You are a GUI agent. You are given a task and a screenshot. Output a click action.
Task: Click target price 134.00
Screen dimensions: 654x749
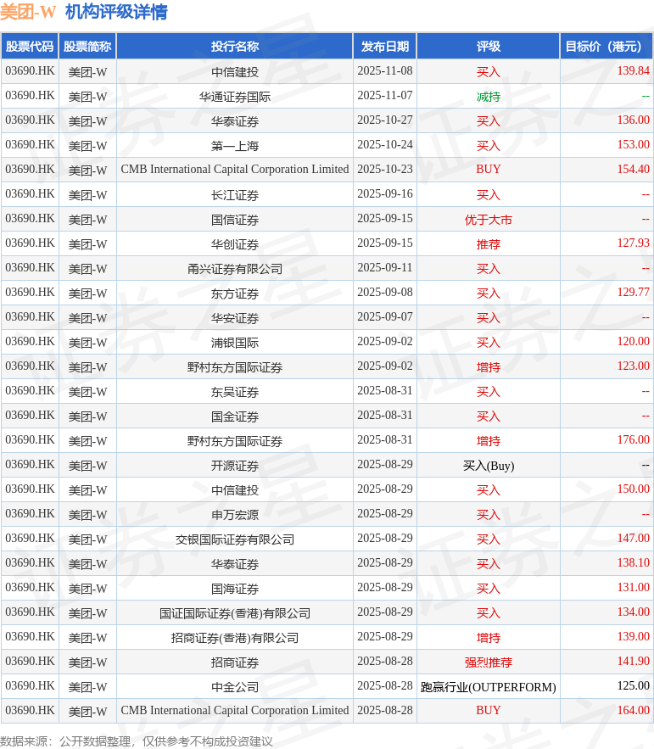[x=633, y=612]
